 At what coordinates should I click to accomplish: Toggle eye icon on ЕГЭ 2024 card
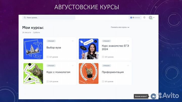point(128,41)
